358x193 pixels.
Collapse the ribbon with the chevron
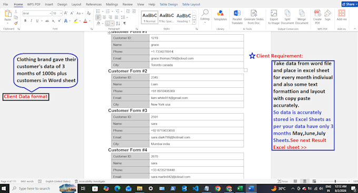tap(355, 29)
